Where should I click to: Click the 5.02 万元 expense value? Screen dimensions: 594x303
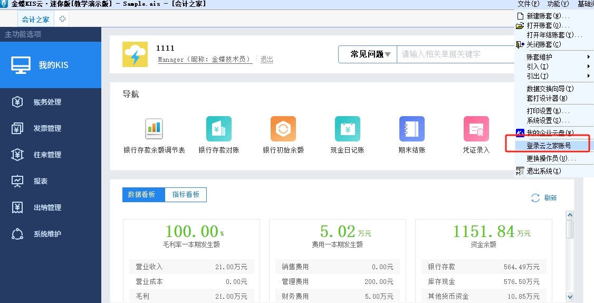(x=346, y=231)
